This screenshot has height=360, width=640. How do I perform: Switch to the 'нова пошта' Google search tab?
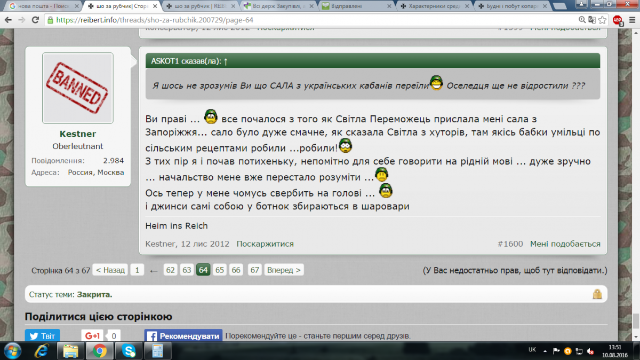click(x=44, y=6)
